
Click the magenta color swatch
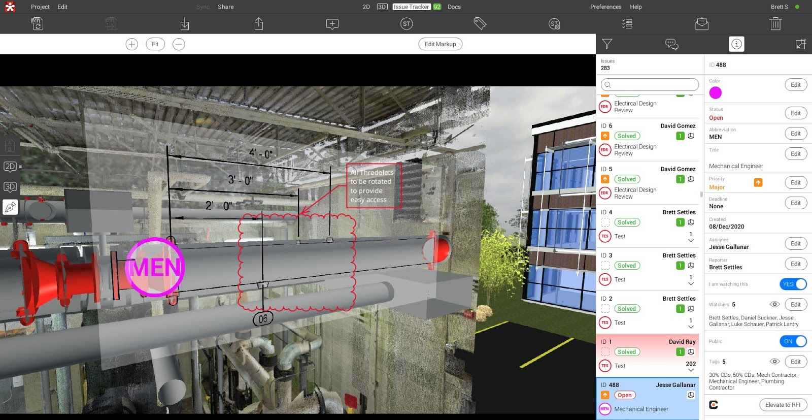pyautogui.click(x=716, y=93)
